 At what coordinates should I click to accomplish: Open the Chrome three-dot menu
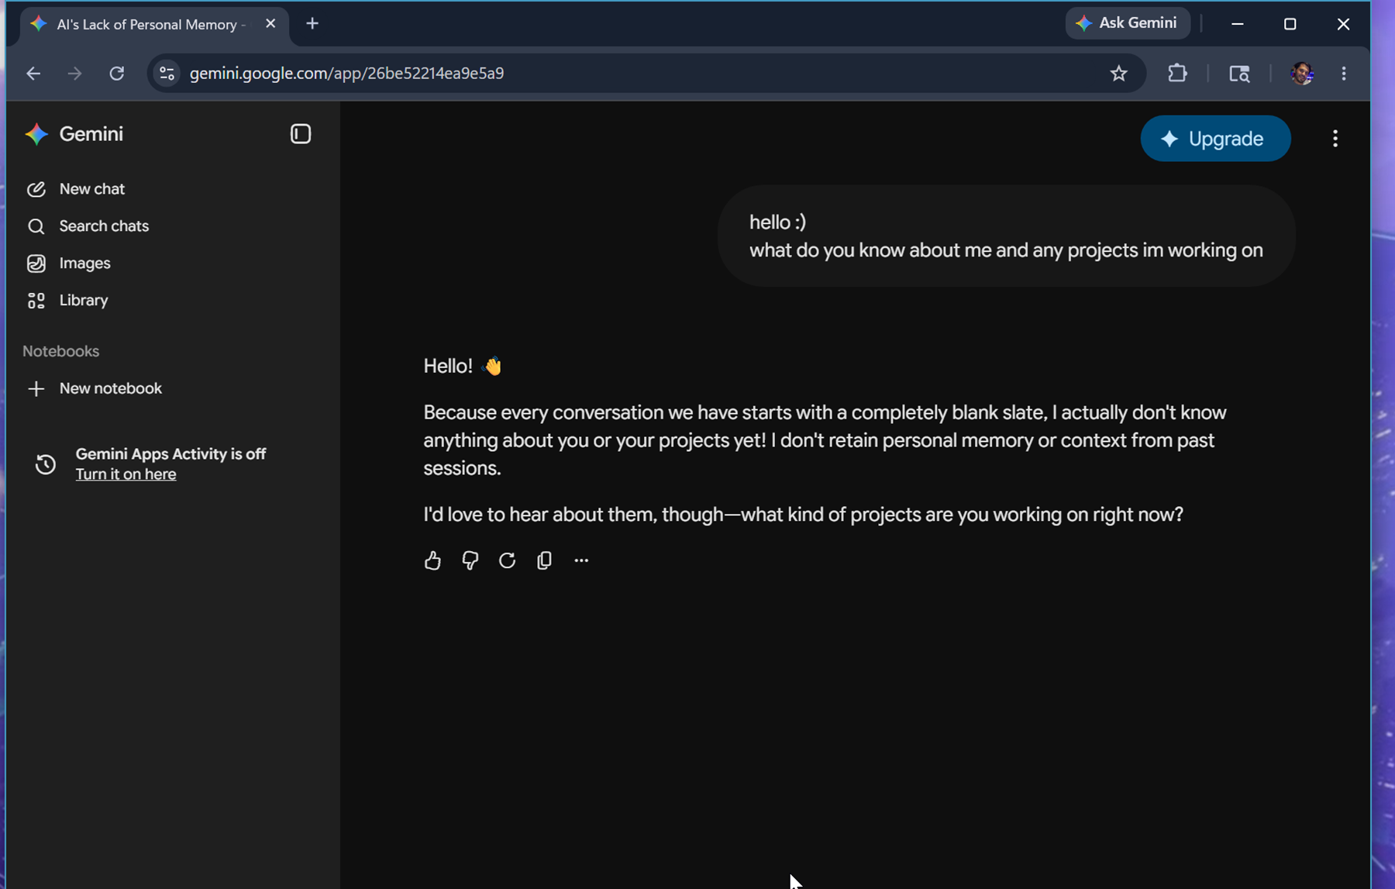pyautogui.click(x=1344, y=74)
